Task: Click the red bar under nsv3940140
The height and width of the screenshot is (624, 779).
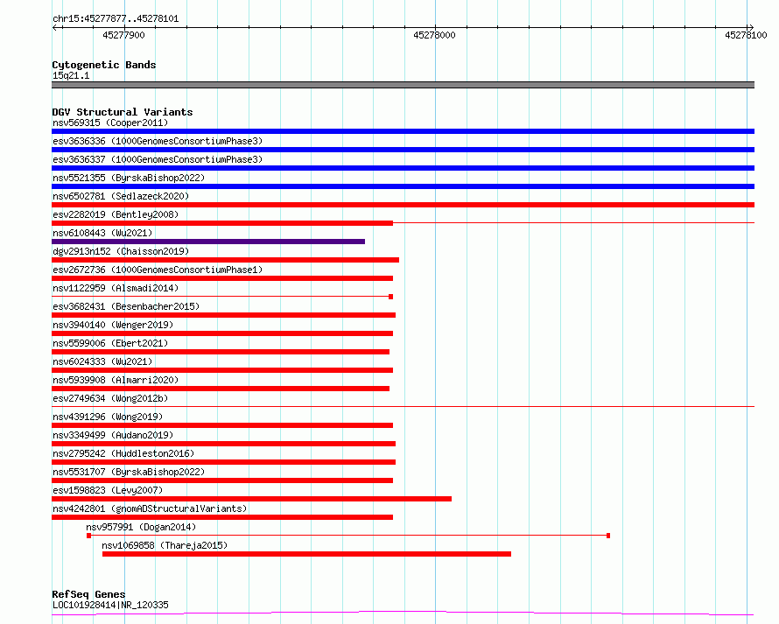Action: pos(222,333)
